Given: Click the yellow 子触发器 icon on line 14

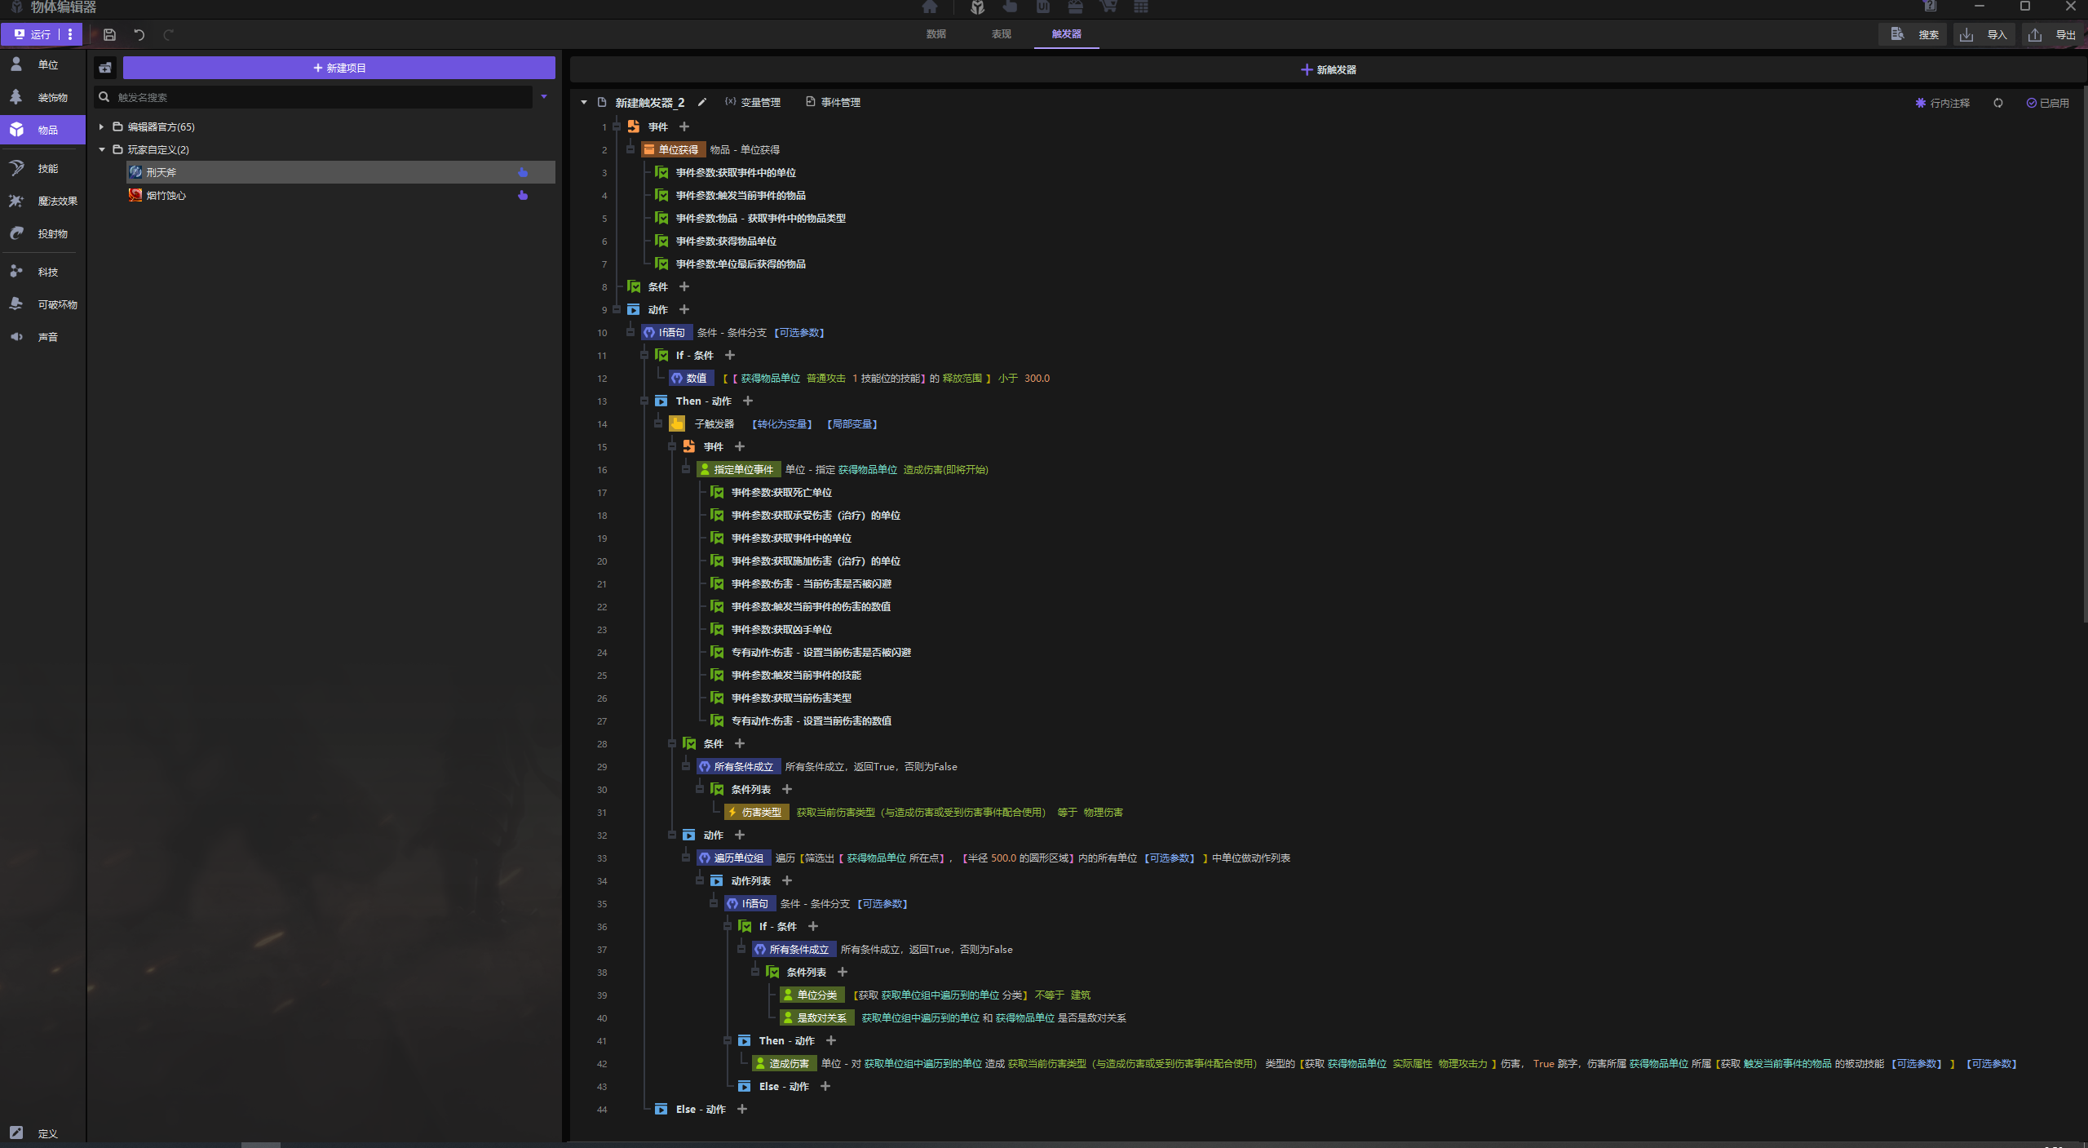Looking at the screenshot, I should pyautogui.click(x=677, y=423).
